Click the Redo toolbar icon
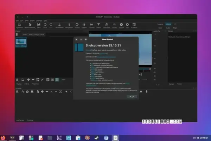This screenshot has height=141, width=211. (51, 26)
